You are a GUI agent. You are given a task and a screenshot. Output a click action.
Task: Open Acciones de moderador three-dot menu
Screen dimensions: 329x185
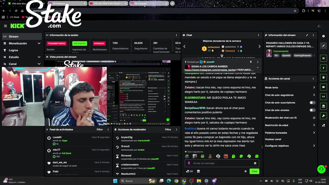point(176,129)
